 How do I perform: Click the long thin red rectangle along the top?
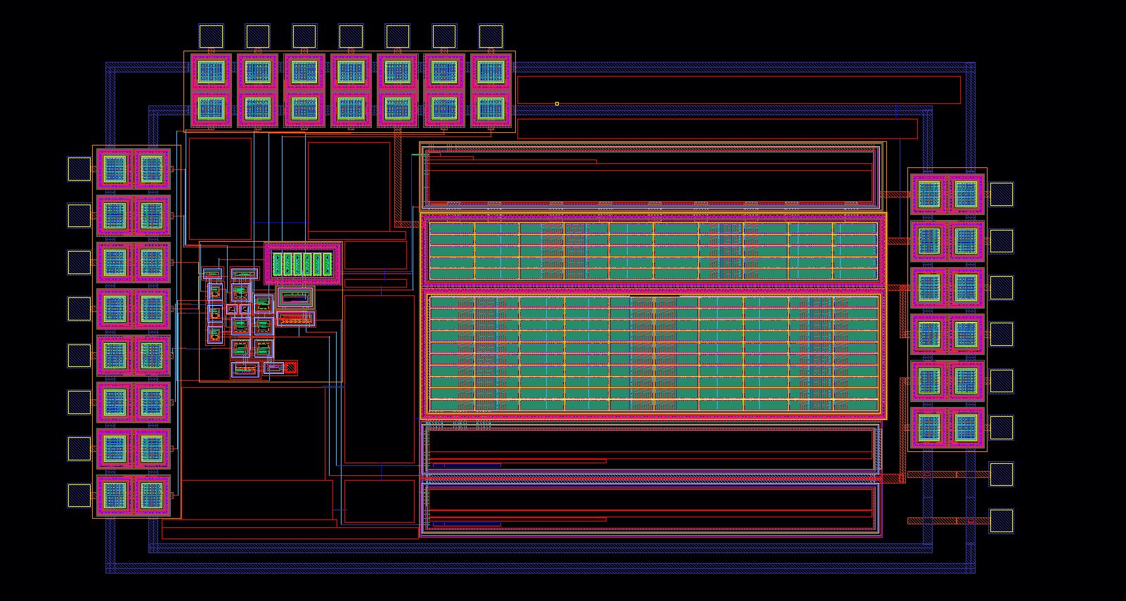pyautogui.click(x=738, y=89)
